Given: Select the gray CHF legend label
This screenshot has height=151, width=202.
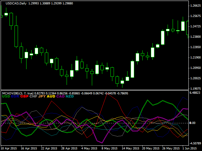Looking at the screenshot, I should click(33, 96).
